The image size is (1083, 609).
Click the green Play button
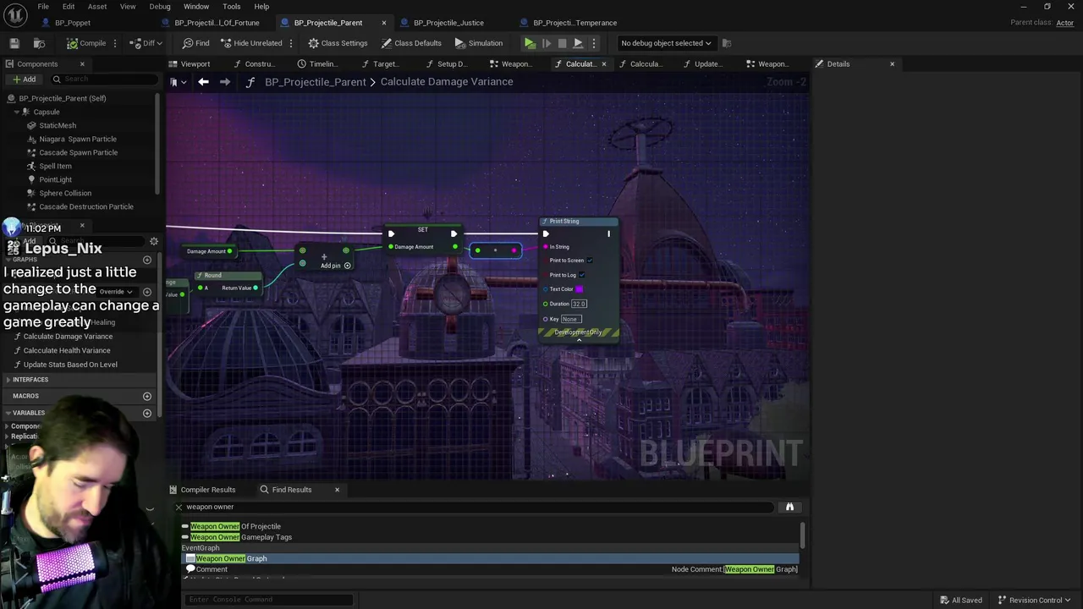pos(530,43)
